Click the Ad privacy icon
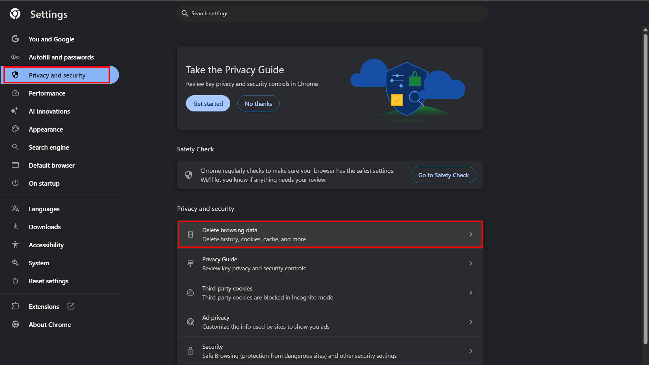Screen dimensions: 649x365 pyautogui.click(x=190, y=322)
